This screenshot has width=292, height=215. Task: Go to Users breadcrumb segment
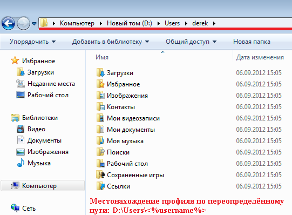[x=172, y=23]
